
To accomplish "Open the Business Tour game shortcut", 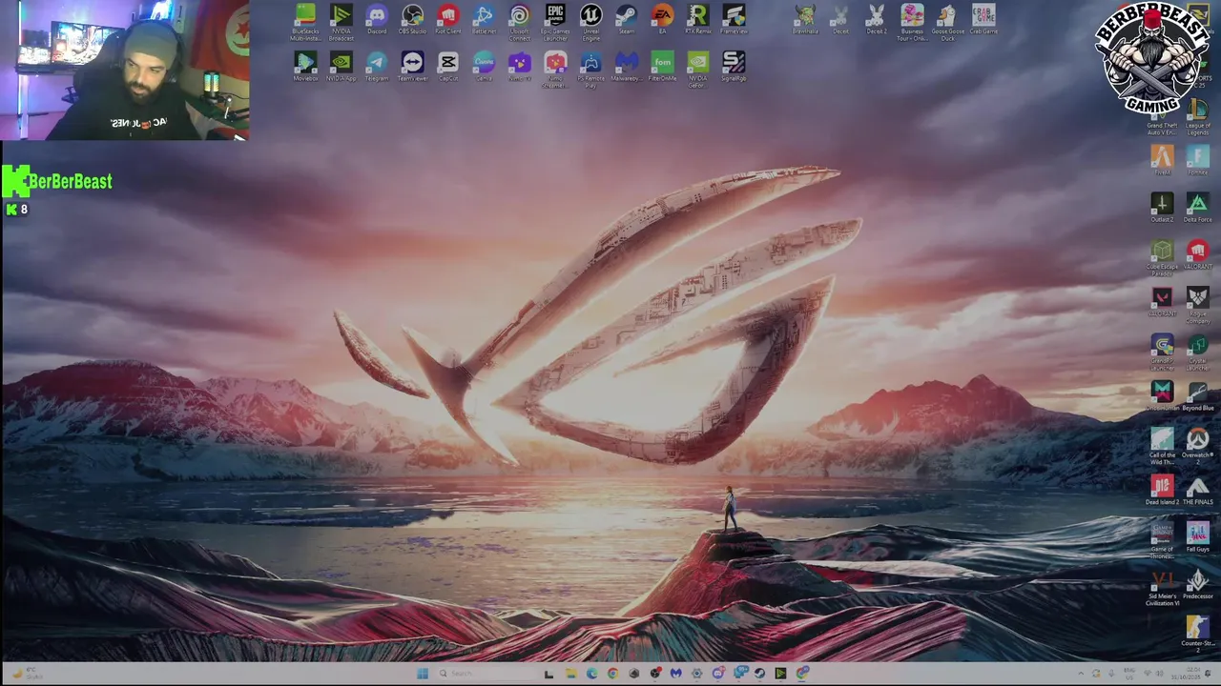I will pos(912,22).
